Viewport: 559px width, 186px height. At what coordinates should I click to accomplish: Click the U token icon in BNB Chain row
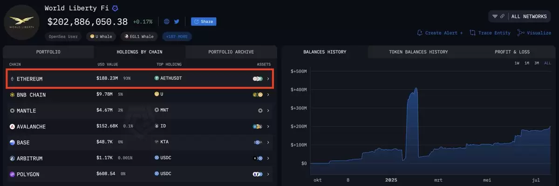click(157, 94)
